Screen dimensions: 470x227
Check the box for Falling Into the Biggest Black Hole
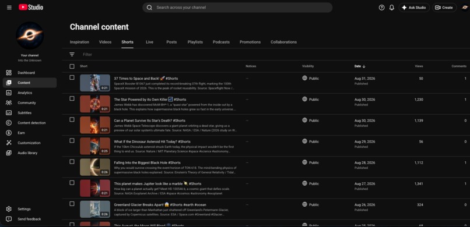[72, 161]
